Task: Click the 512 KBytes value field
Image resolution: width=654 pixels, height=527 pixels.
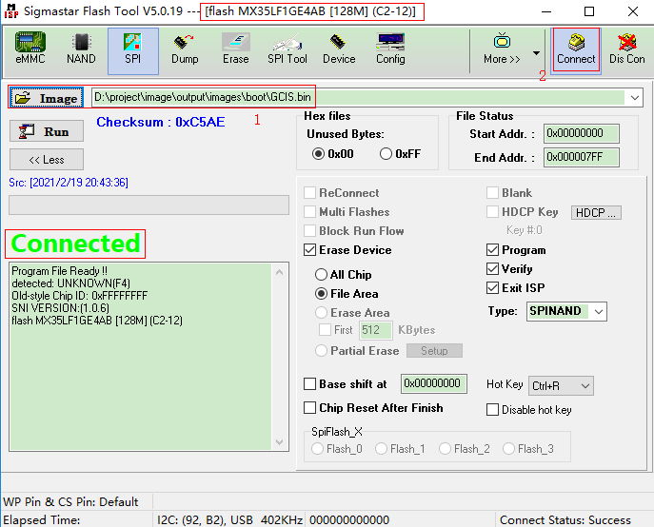Action: click(x=375, y=330)
